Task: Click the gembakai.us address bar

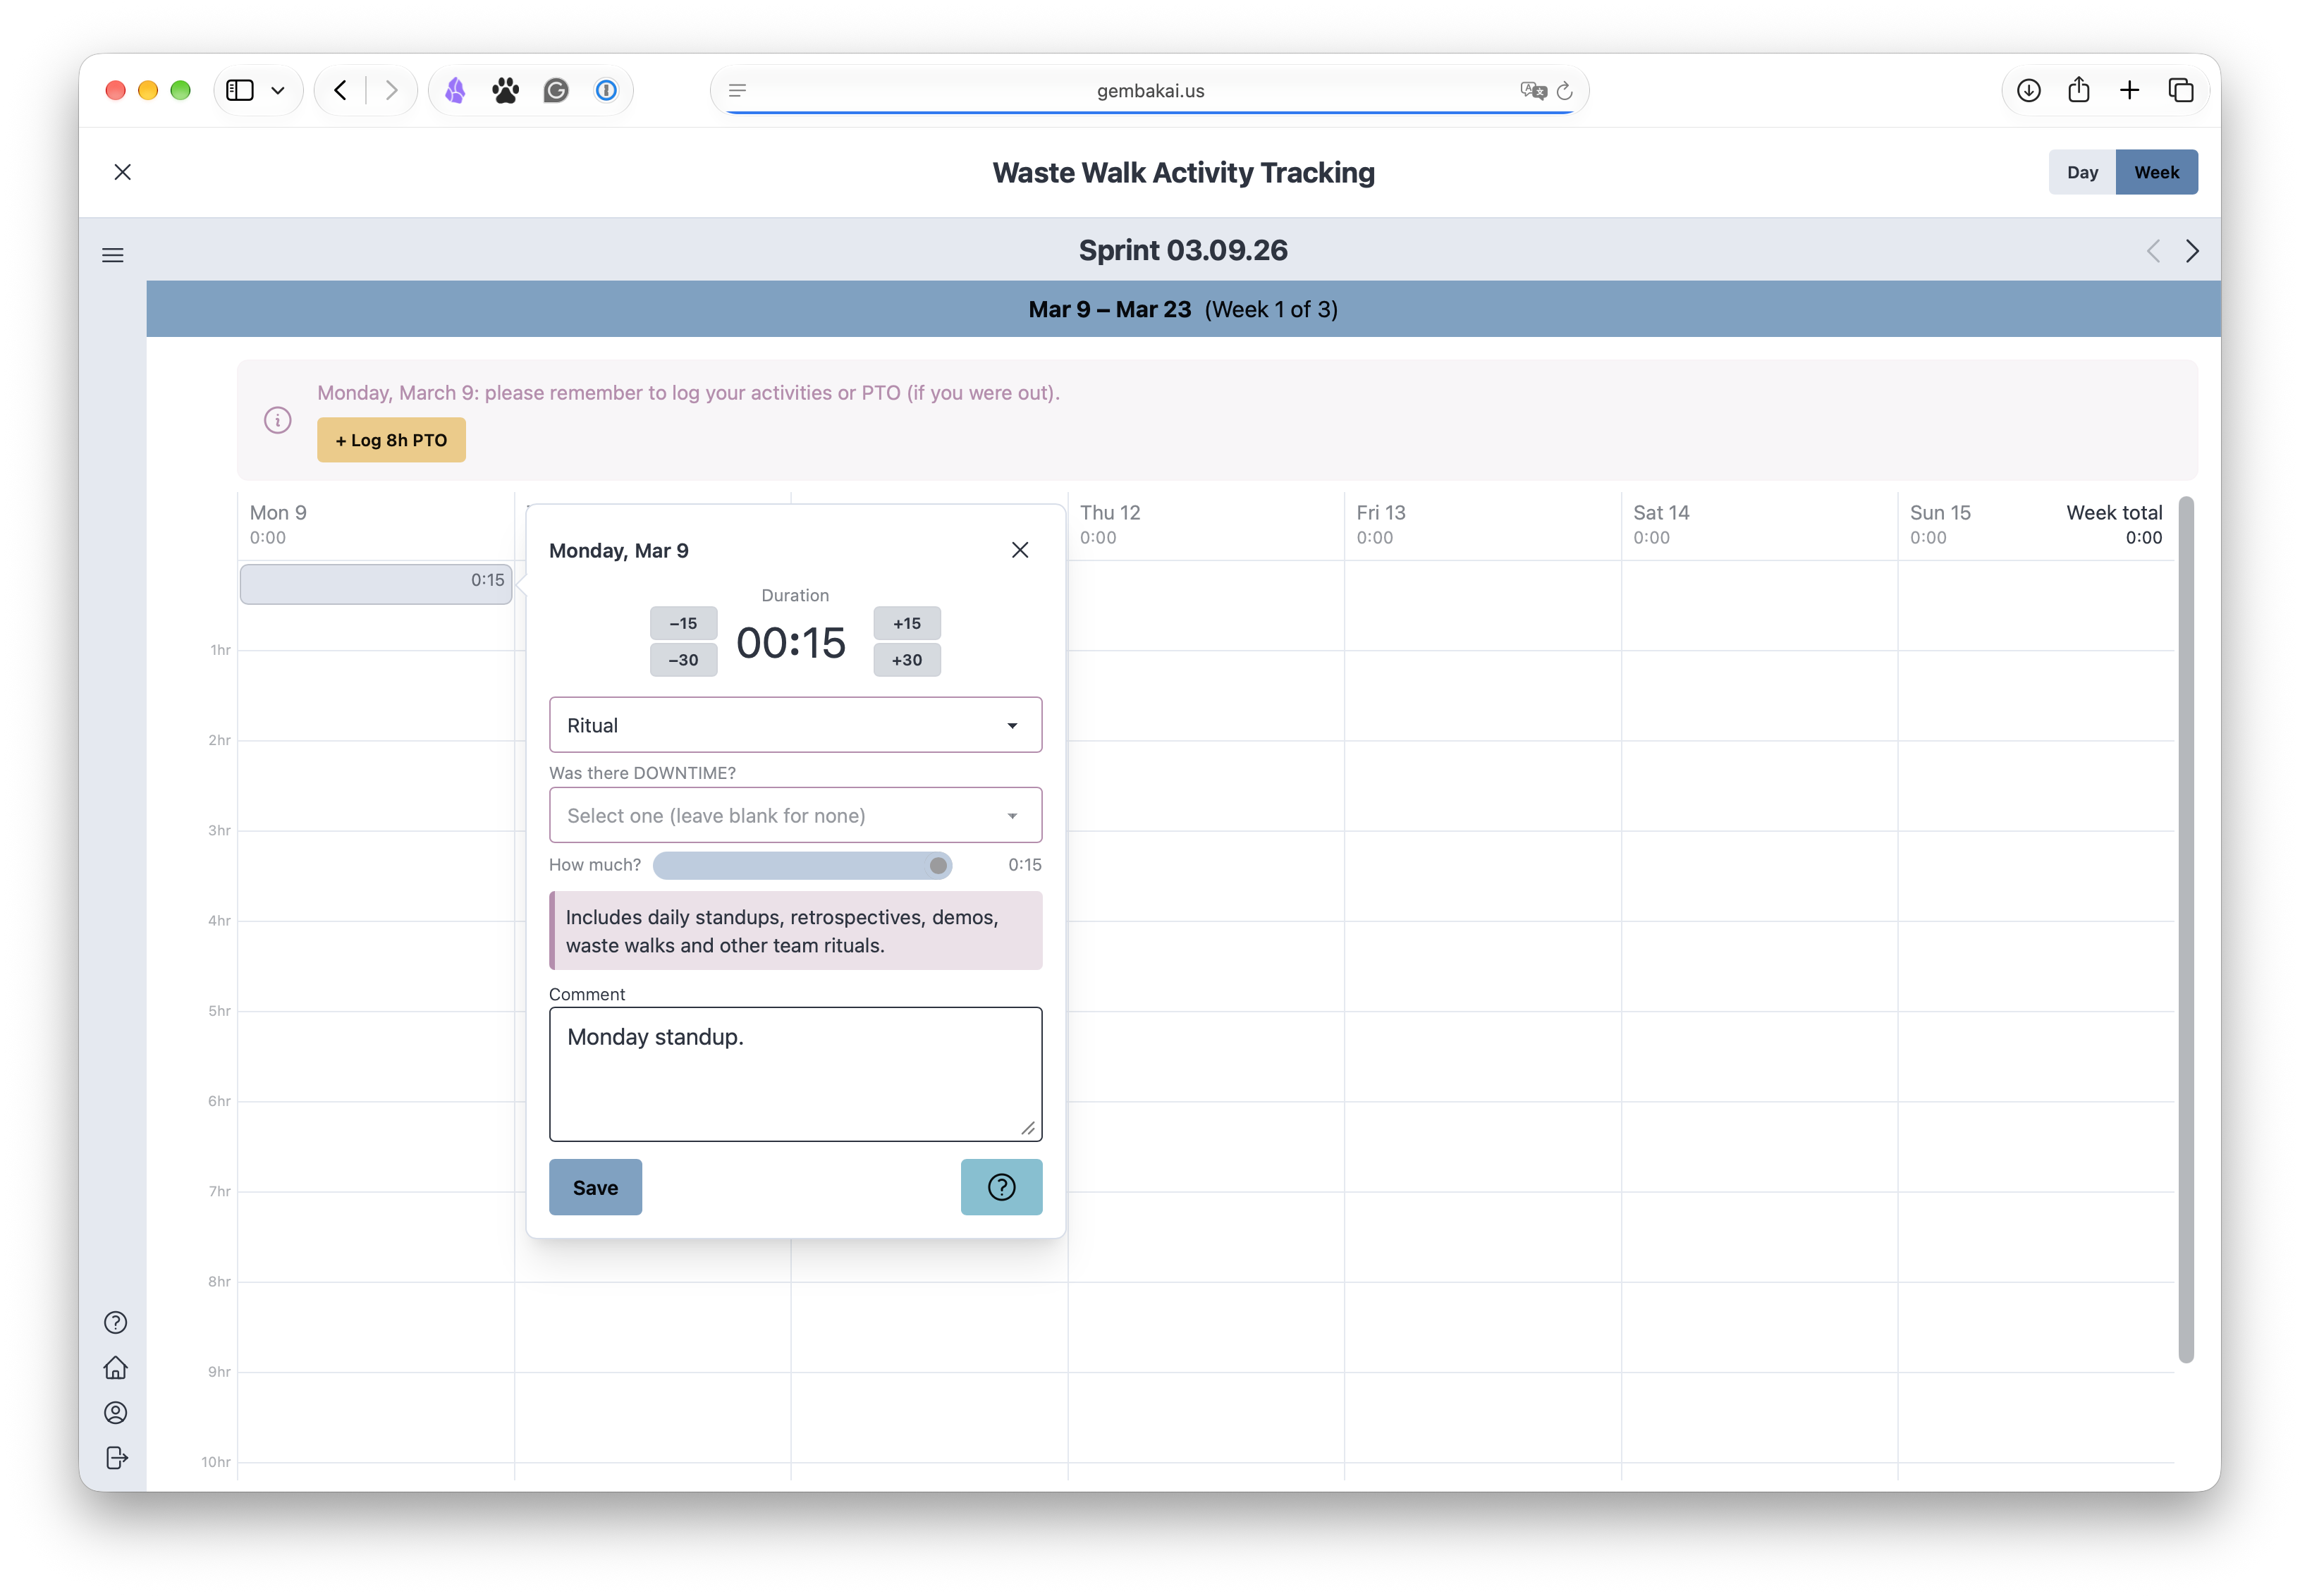Action: pos(1150,91)
